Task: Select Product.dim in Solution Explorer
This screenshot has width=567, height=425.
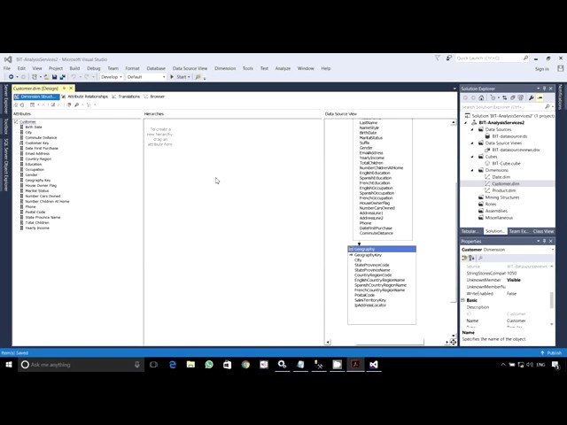Action: click(x=504, y=190)
